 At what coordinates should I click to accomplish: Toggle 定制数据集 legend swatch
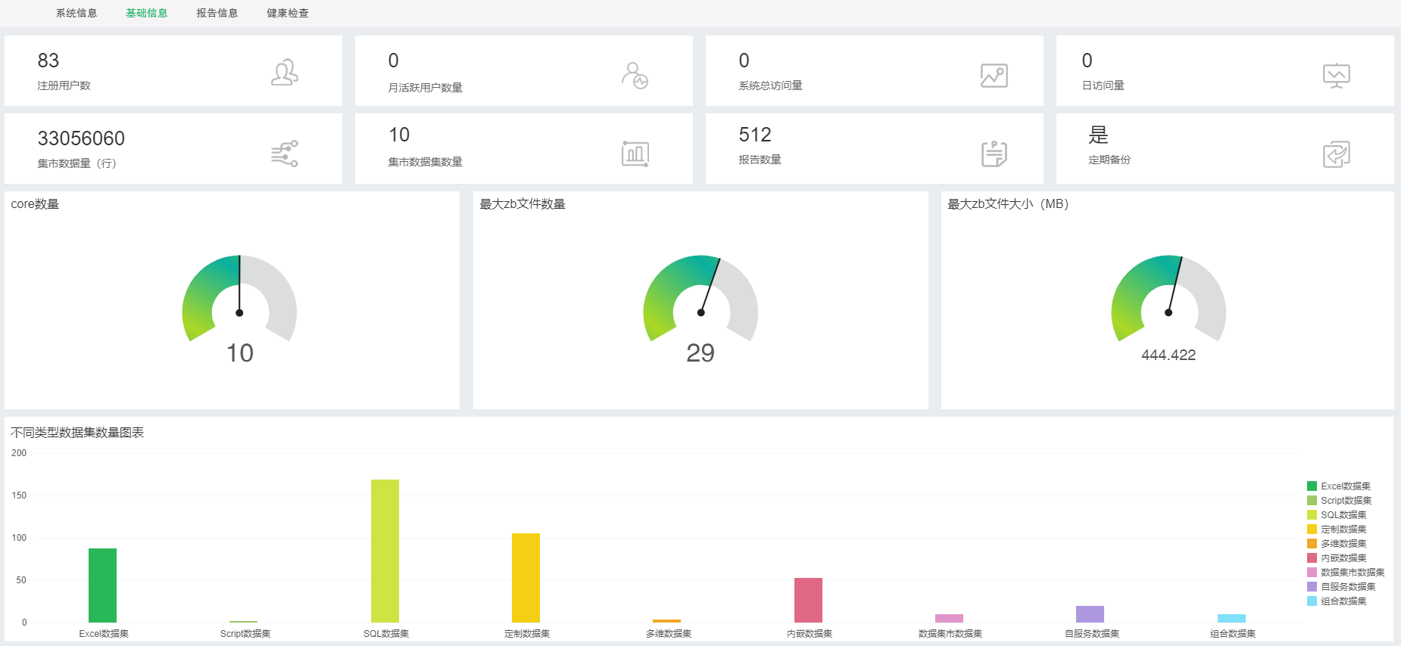(x=1312, y=529)
